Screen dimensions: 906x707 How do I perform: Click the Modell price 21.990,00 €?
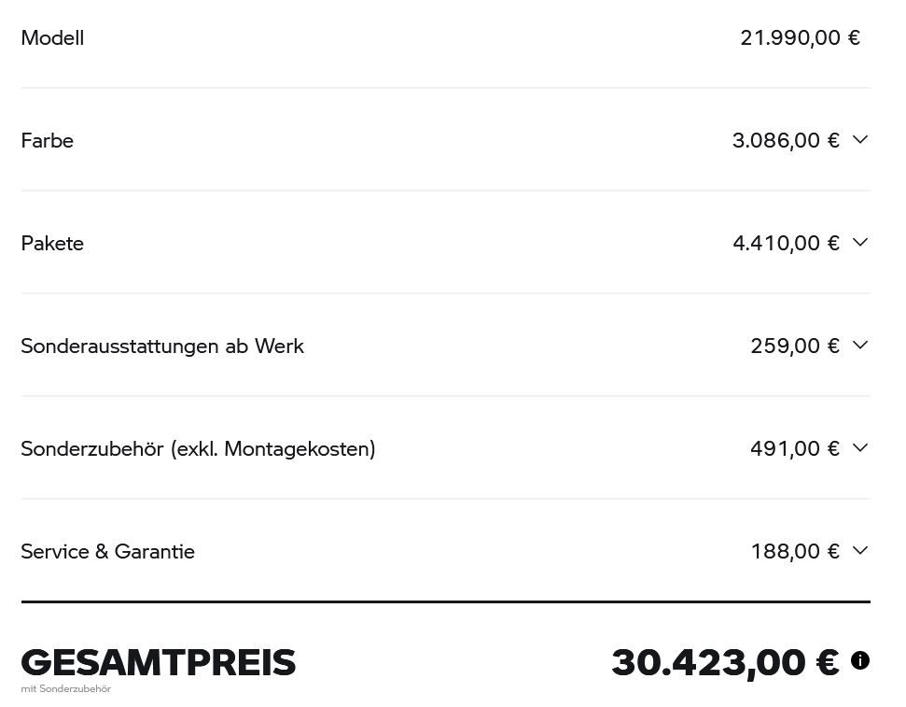click(800, 38)
